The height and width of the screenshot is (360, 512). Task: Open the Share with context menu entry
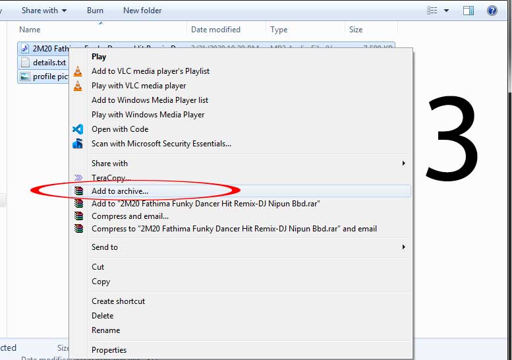tap(109, 164)
